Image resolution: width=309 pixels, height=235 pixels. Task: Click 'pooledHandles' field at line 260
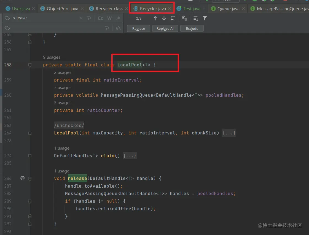(224, 95)
